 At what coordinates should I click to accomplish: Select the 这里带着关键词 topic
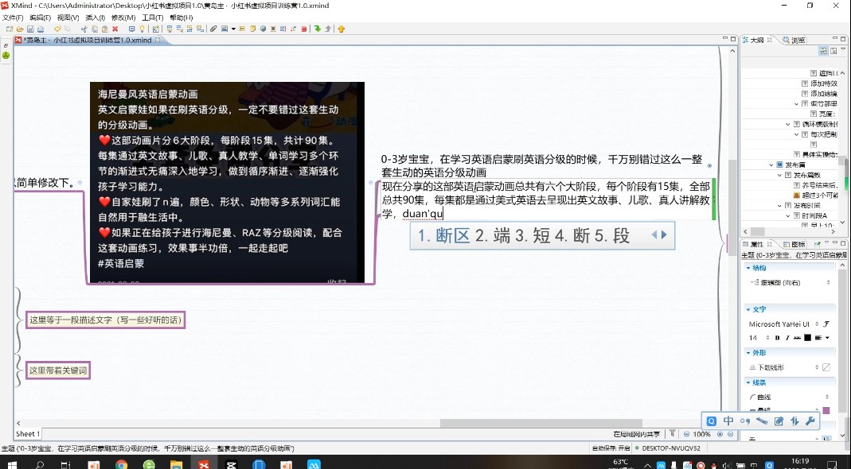[58, 371]
